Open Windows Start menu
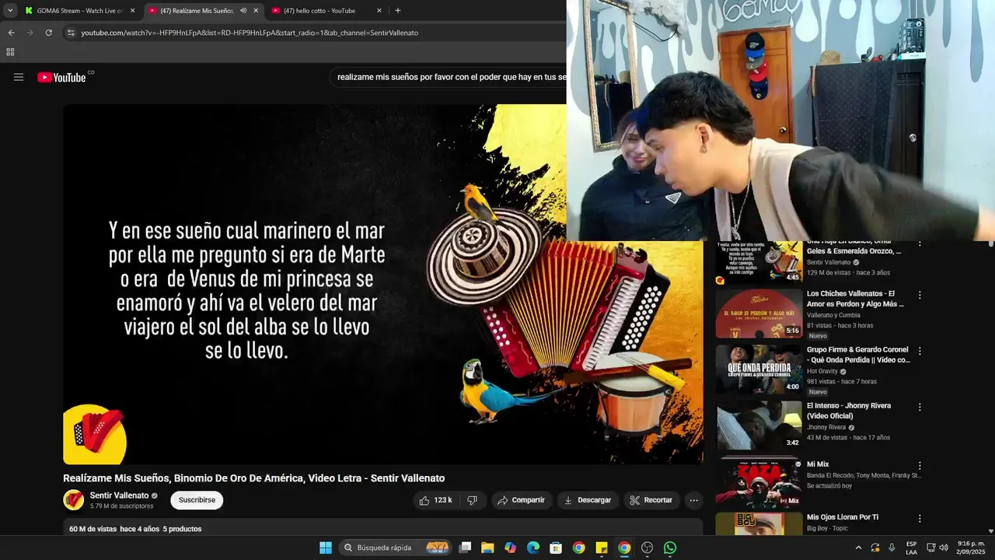The height and width of the screenshot is (560, 995). point(326,548)
